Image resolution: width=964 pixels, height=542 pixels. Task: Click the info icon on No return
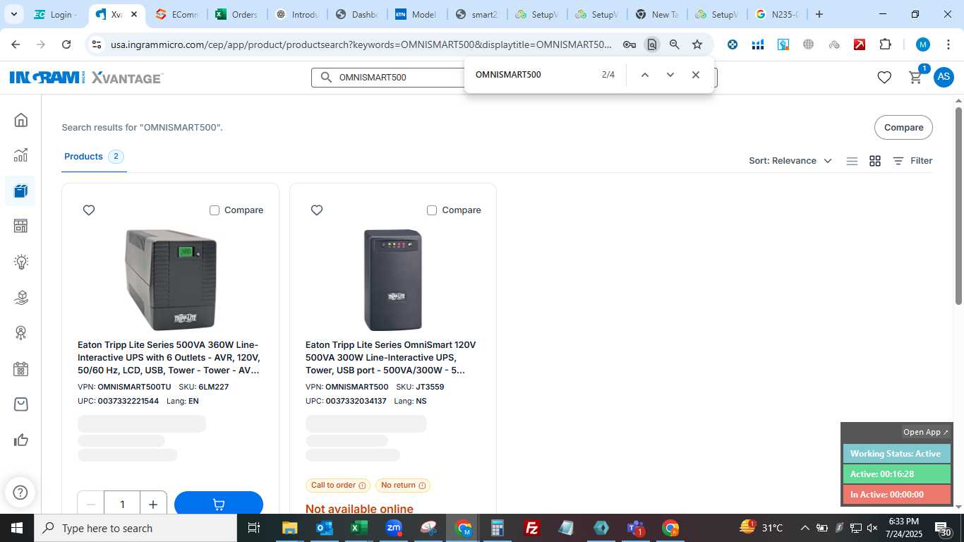click(x=422, y=486)
